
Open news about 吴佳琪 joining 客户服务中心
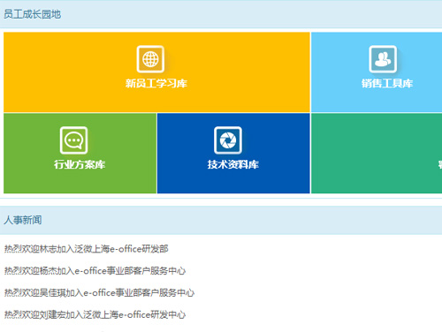click(x=99, y=293)
